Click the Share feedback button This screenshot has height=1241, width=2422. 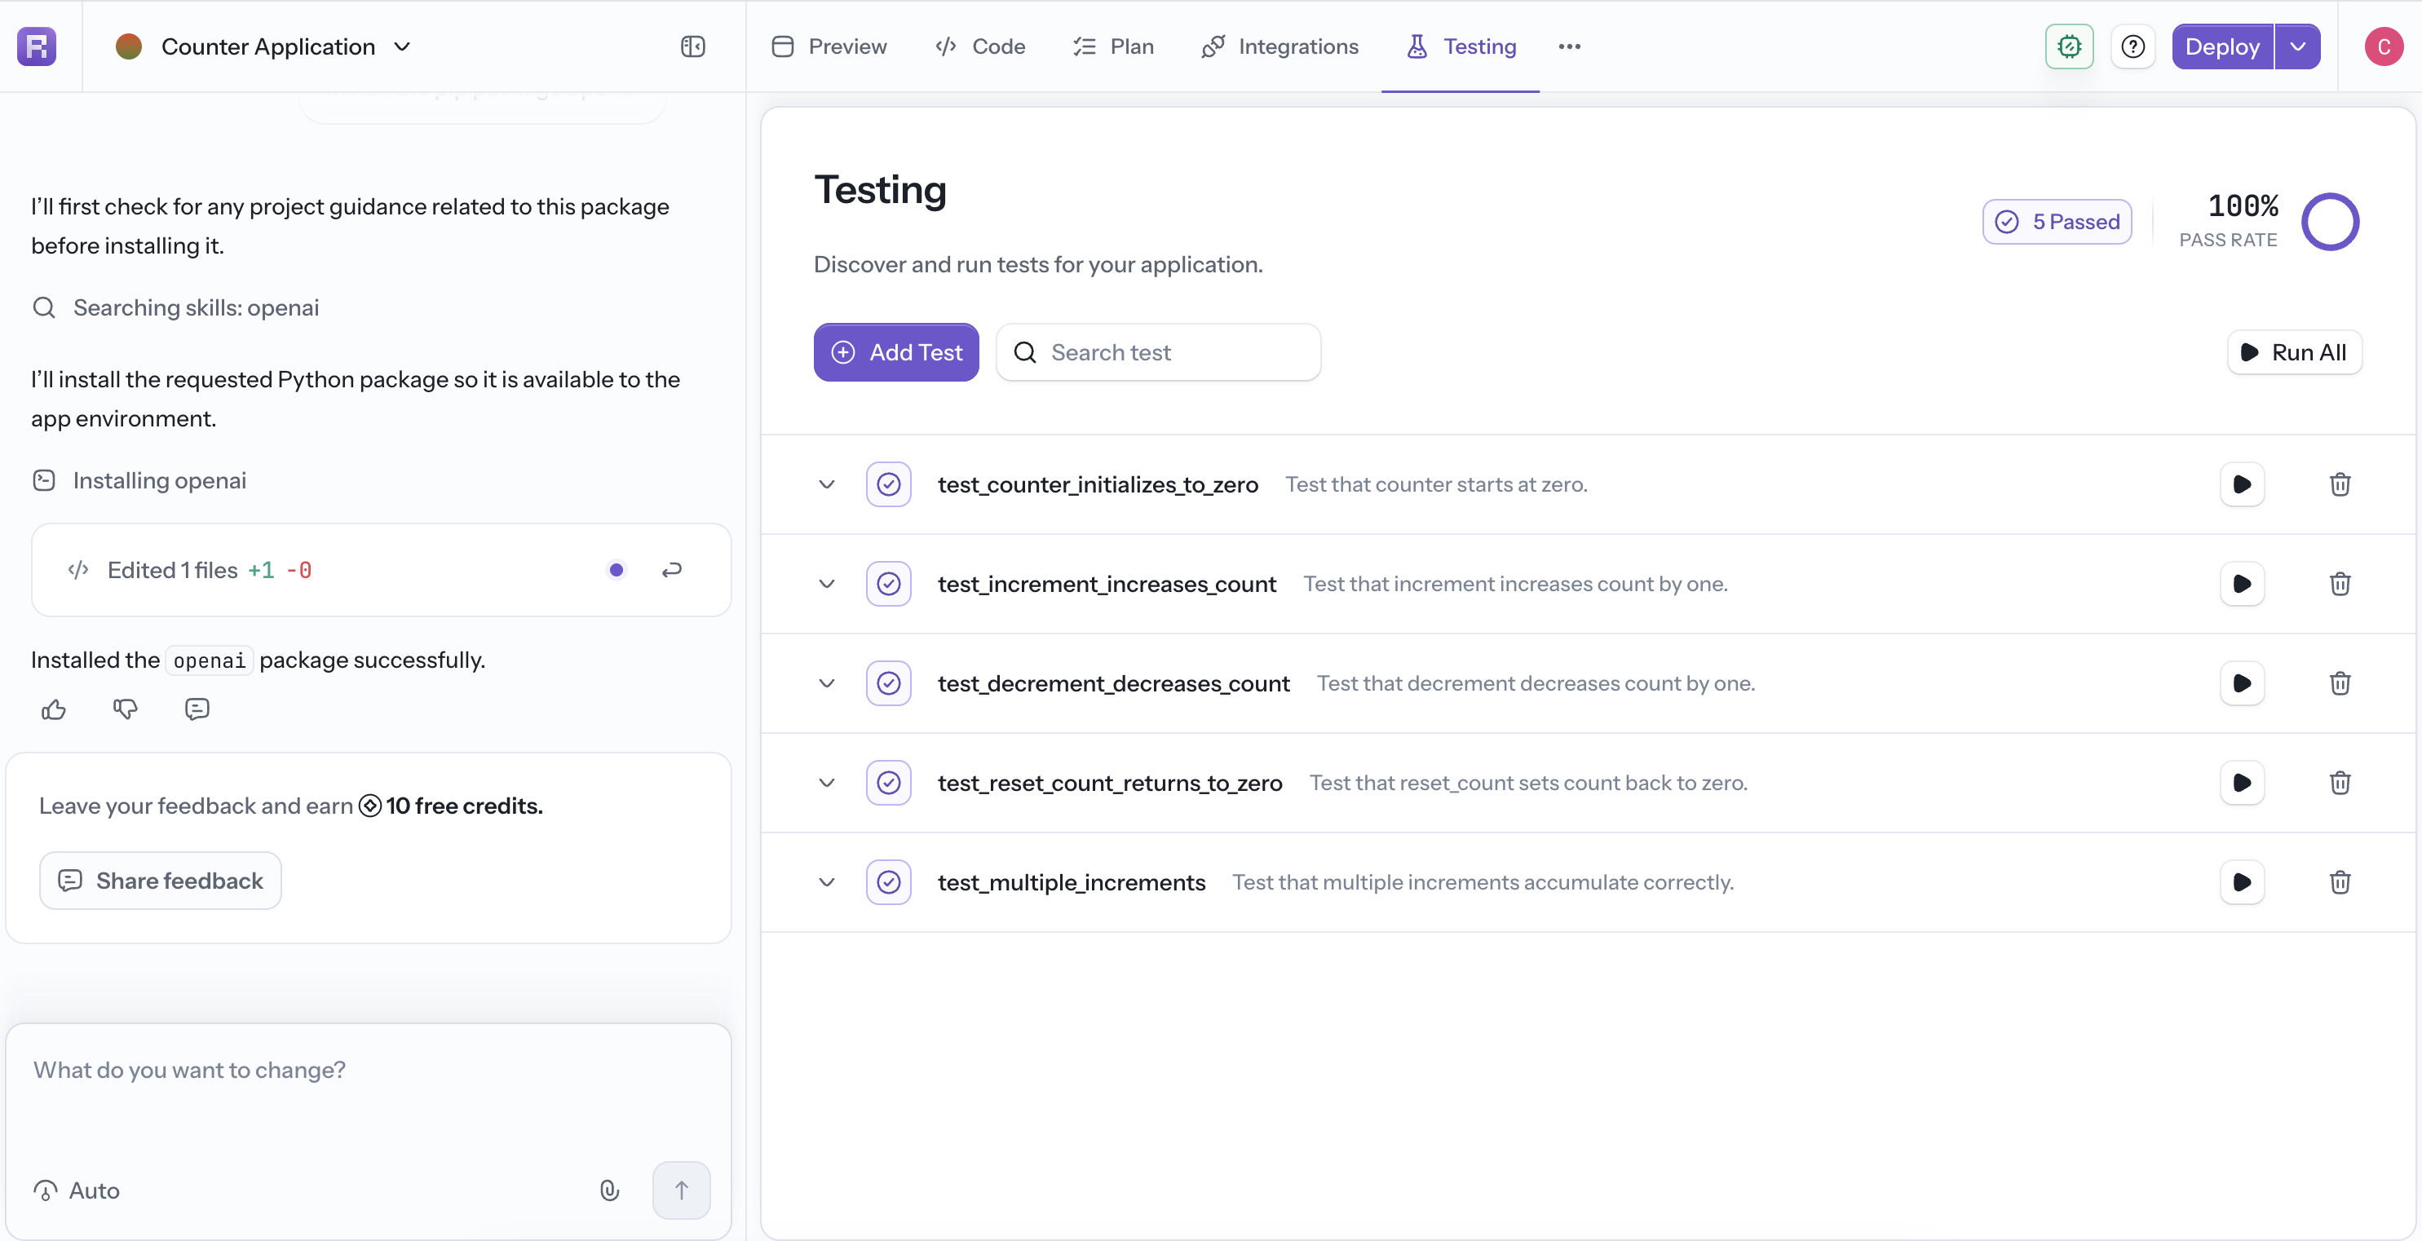pyautogui.click(x=160, y=881)
